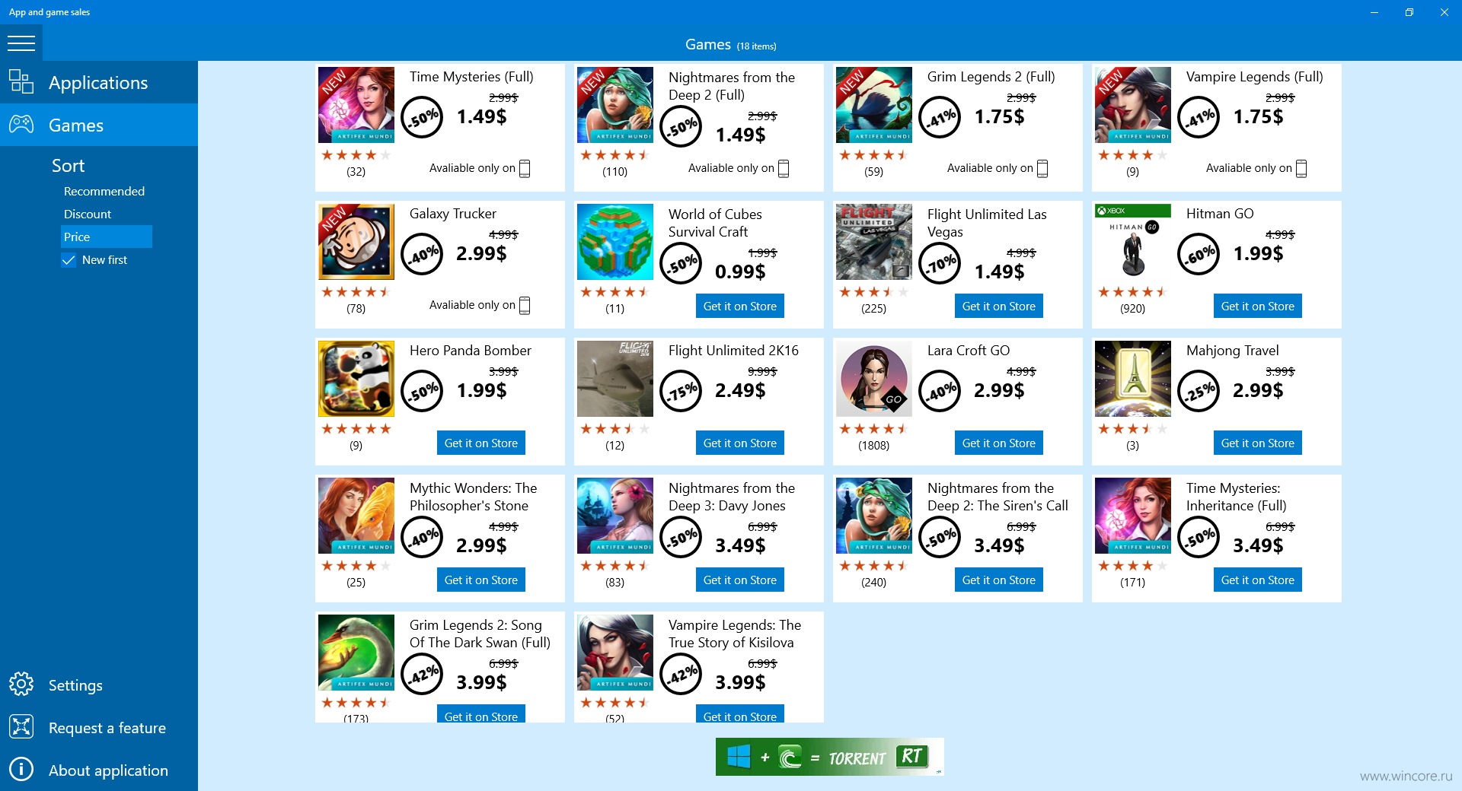Open the hamburger navigation menu
Screen dimensions: 1462x791
tap(21, 43)
